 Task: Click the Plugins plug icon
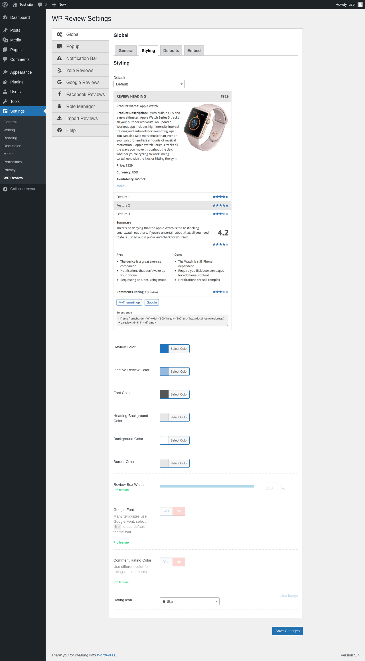click(5, 82)
